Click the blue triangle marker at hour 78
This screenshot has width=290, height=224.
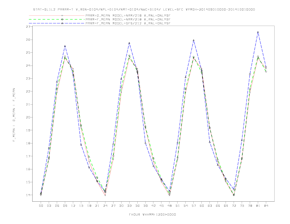(x=250, y=74)
